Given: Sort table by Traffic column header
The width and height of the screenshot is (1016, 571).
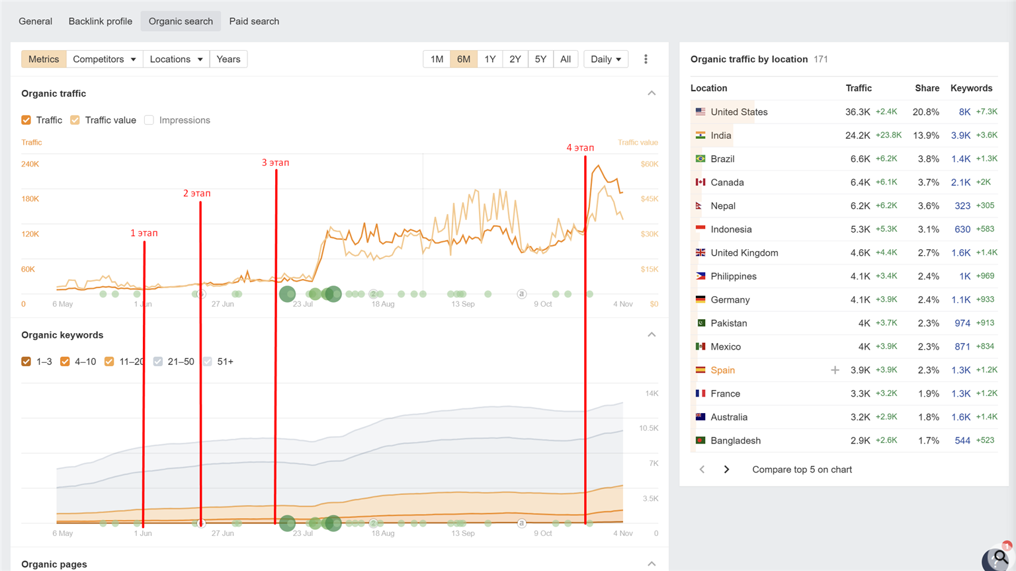Looking at the screenshot, I should [x=859, y=88].
